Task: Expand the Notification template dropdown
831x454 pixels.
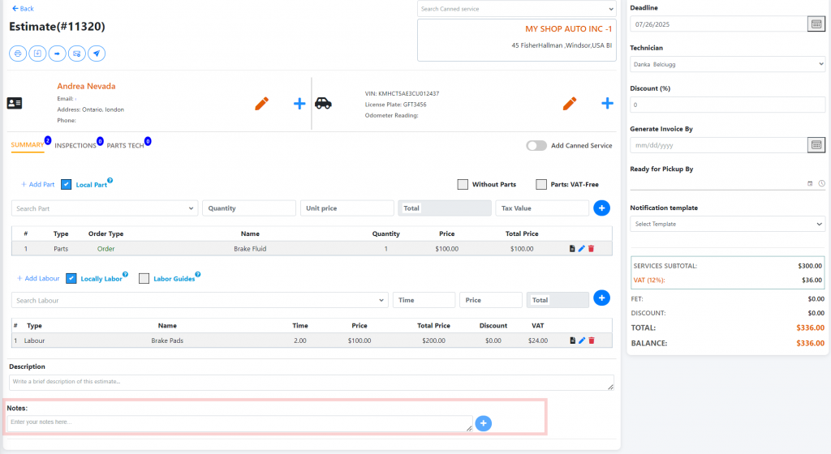Action: point(727,224)
